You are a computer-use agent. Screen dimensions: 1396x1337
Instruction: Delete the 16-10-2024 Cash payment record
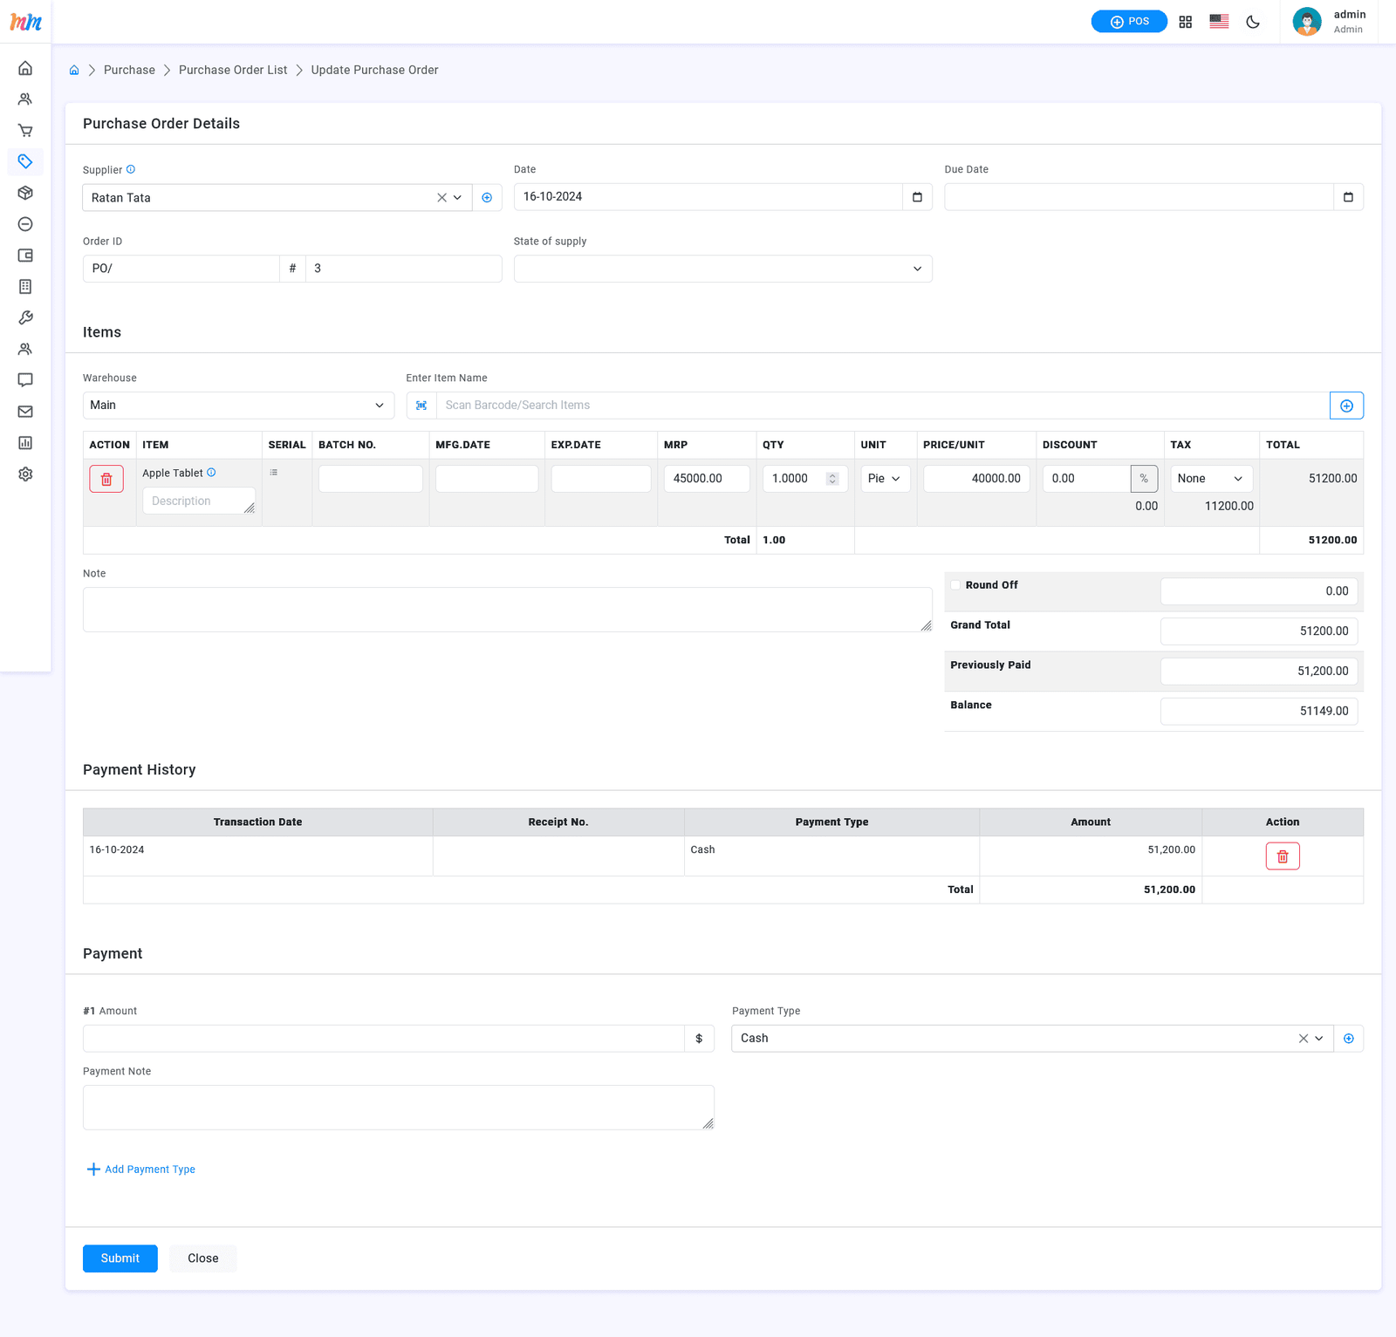[1283, 856]
